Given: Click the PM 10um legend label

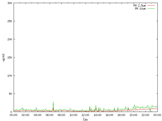Looking at the screenshot, I should click(x=140, y=9).
